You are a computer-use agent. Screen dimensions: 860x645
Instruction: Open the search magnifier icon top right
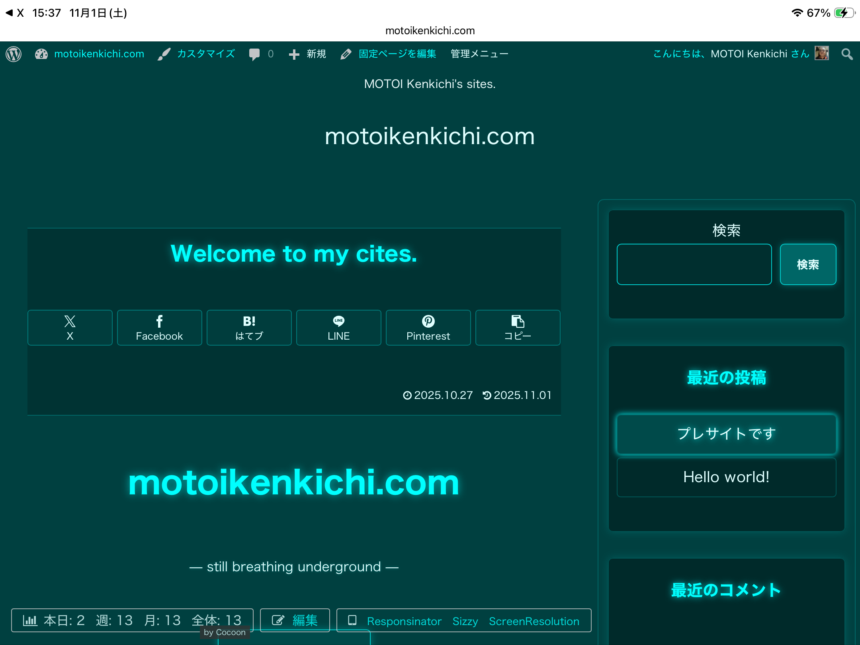(847, 54)
